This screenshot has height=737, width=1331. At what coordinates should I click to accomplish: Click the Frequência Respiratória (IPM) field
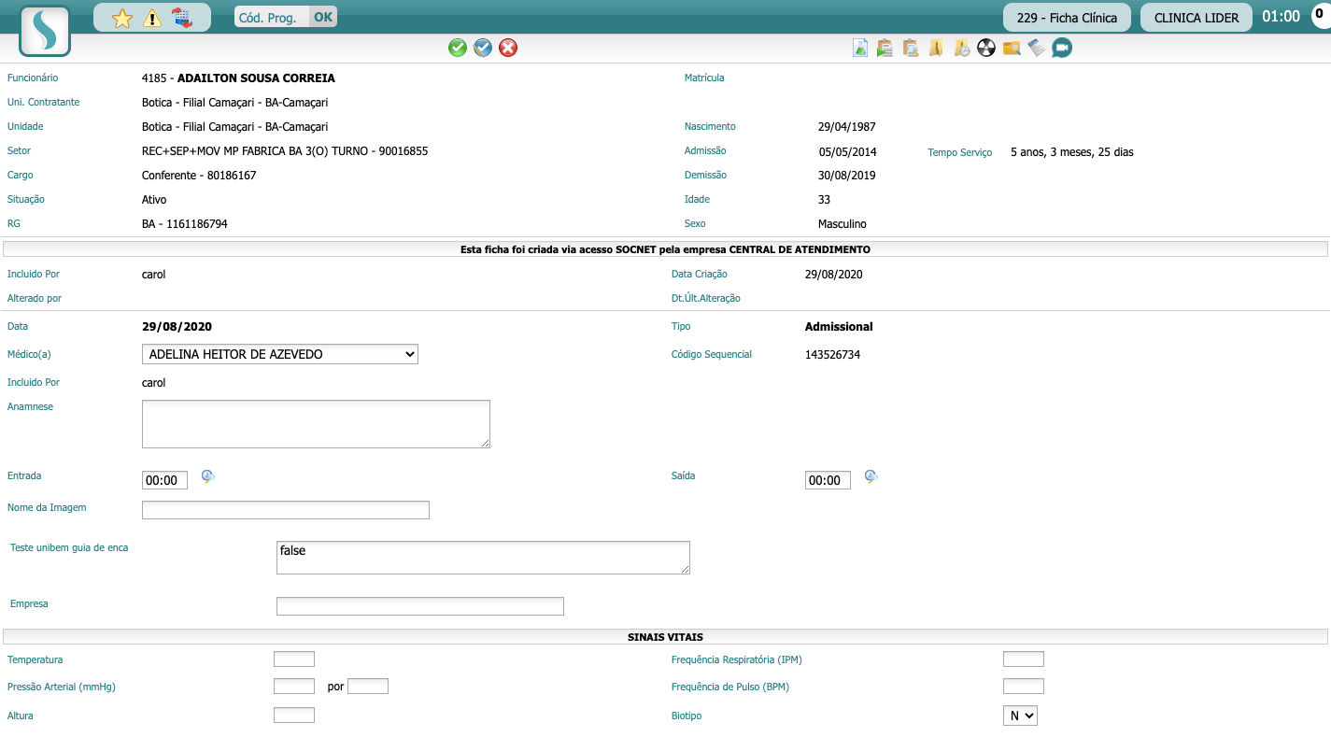point(1024,659)
